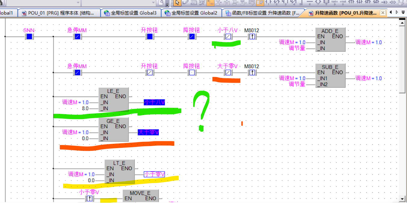Viewport: 407px width, 203px height.
Task: Toggle the 升按钮 contact in the first rung
Action: [x=150, y=37]
